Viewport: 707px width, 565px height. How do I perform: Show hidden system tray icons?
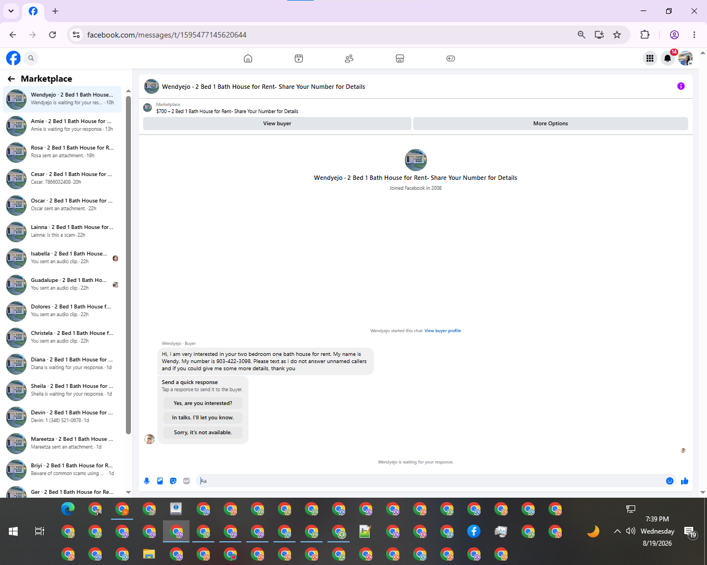[x=617, y=531]
